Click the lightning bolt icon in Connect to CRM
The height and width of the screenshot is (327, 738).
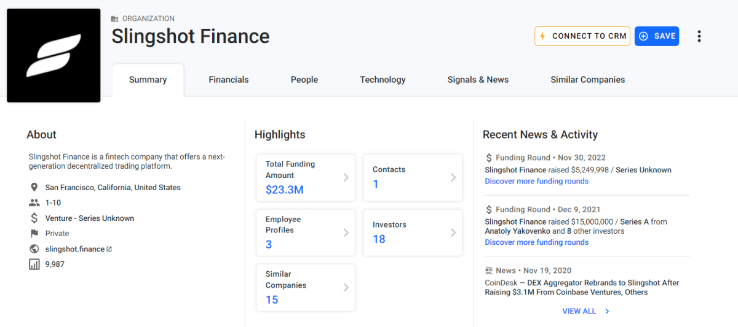(x=542, y=36)
